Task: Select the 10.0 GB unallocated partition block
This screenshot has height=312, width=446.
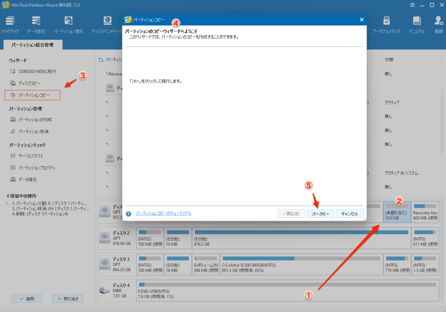Action: pos(396,211)
